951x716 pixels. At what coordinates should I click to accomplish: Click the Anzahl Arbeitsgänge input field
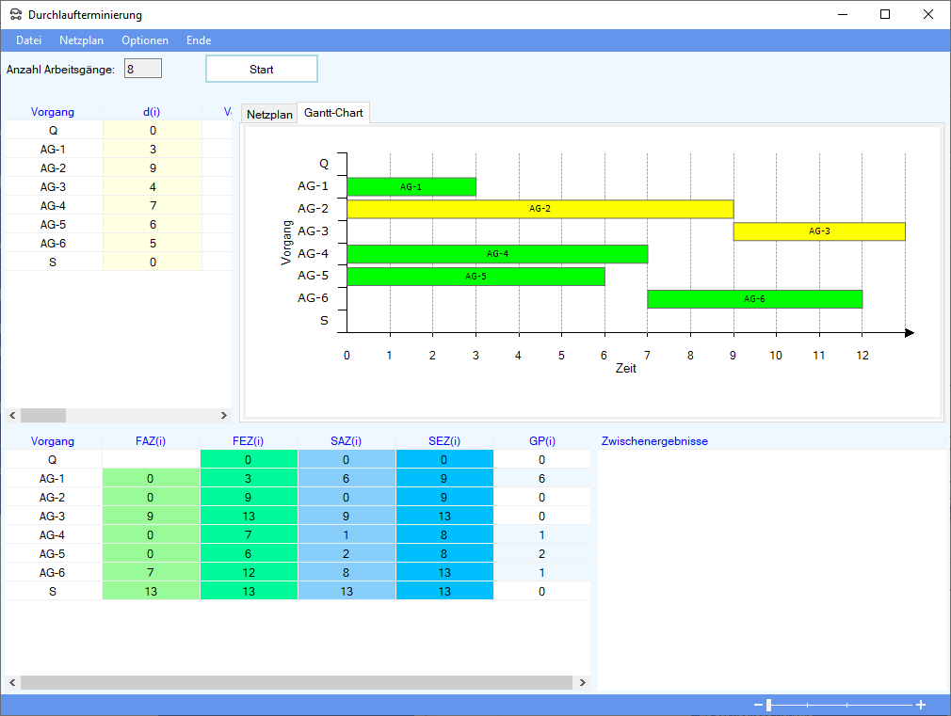(143, 70)
